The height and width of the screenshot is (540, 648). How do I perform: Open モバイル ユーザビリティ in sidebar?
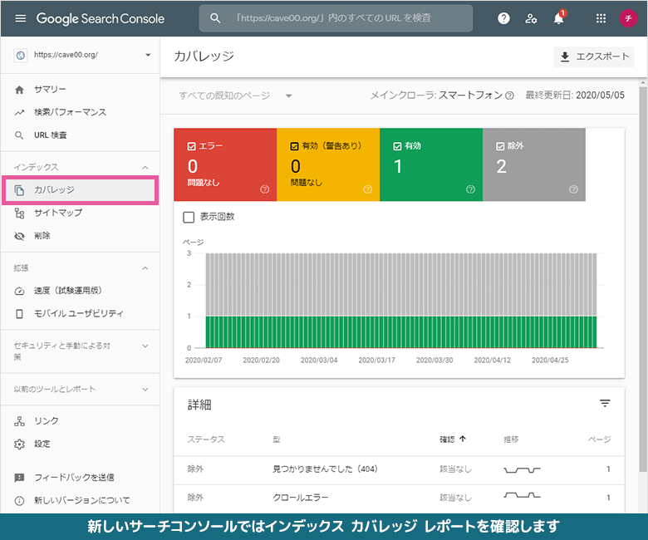[81, 313]
